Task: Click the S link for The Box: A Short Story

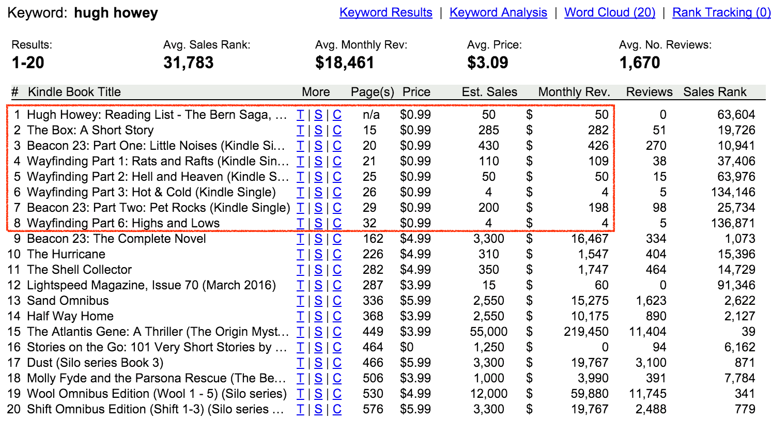Action: pyautogui.click(x=318, y=130)
